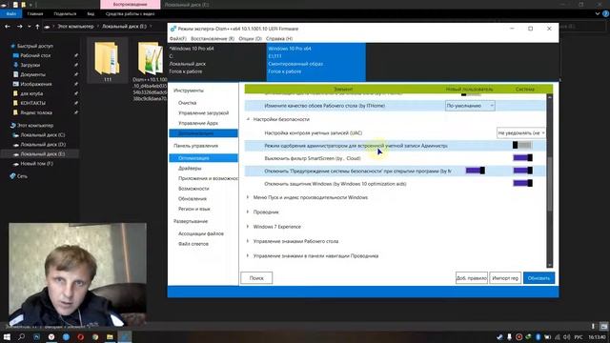610x343 pixels.
Task: Select Новый том (F:) in sidebar
Action: point(36,163)
